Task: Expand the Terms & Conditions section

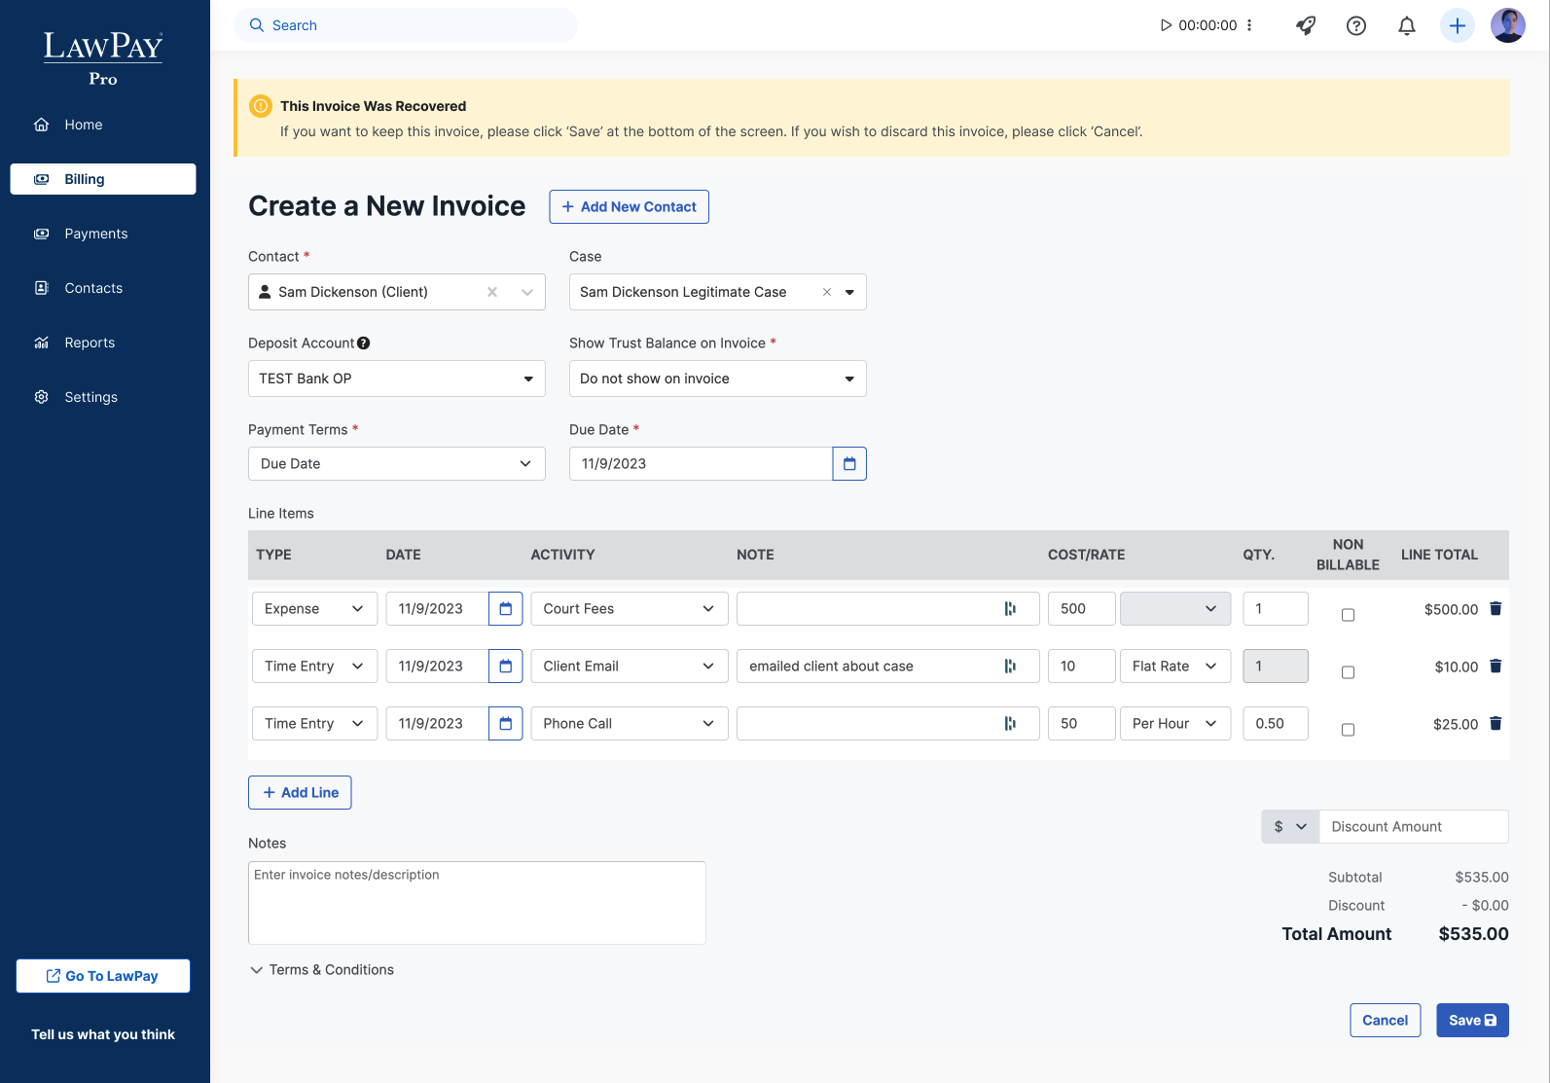Action: point(322,970)
